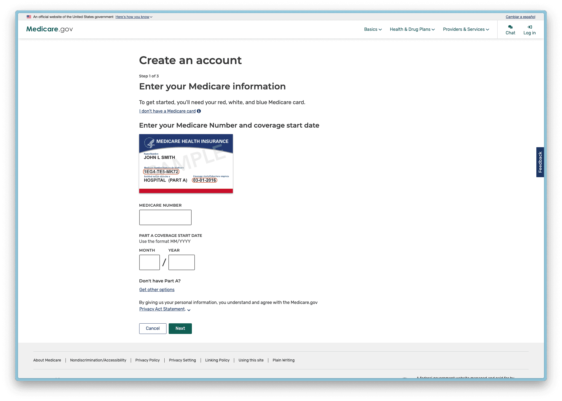Open Privacy Policy footer link
The height and width of the screenshot is (401, 562).
point(147,360)
